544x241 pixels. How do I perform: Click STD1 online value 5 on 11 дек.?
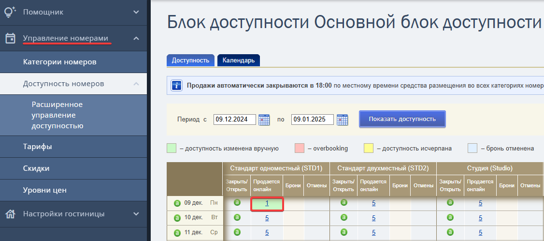click(267, 233)
